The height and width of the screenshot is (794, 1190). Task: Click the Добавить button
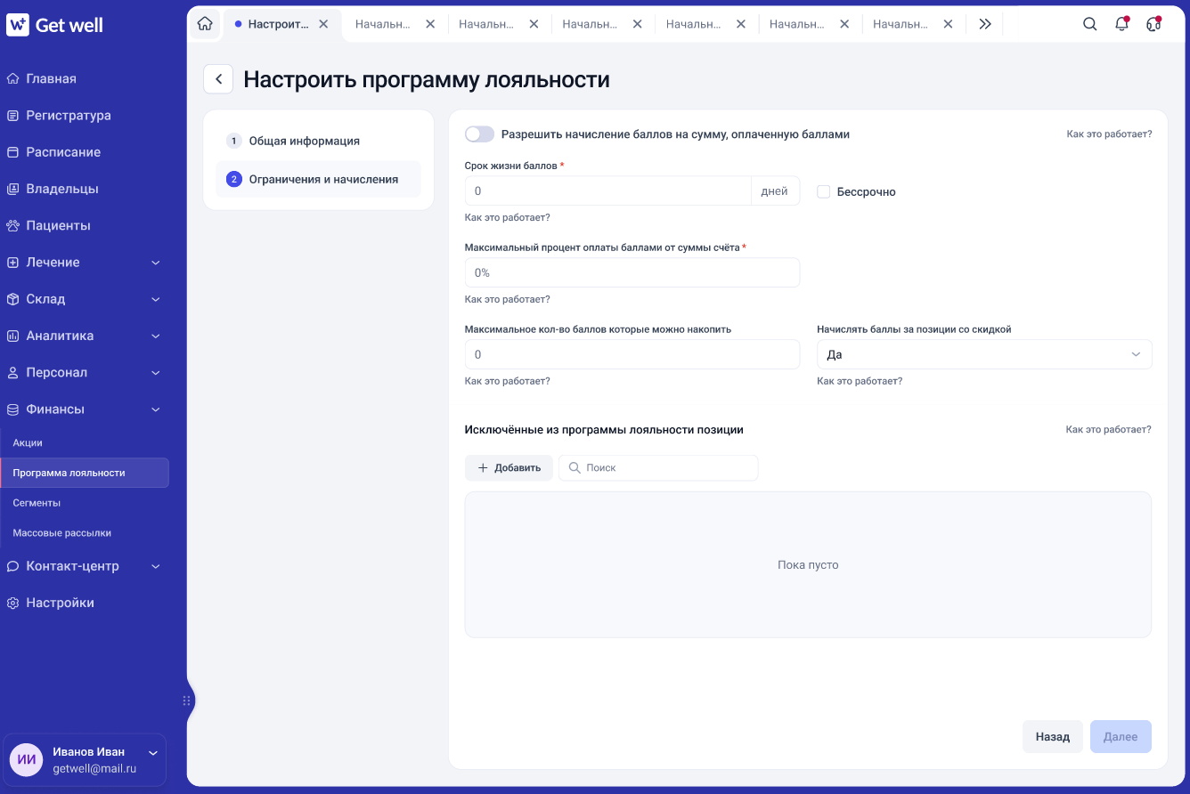coord(509,467)
